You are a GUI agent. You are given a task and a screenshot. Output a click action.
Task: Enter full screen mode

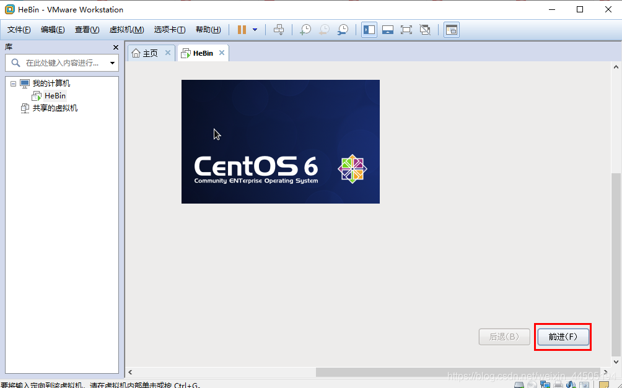tap(406, 30)
